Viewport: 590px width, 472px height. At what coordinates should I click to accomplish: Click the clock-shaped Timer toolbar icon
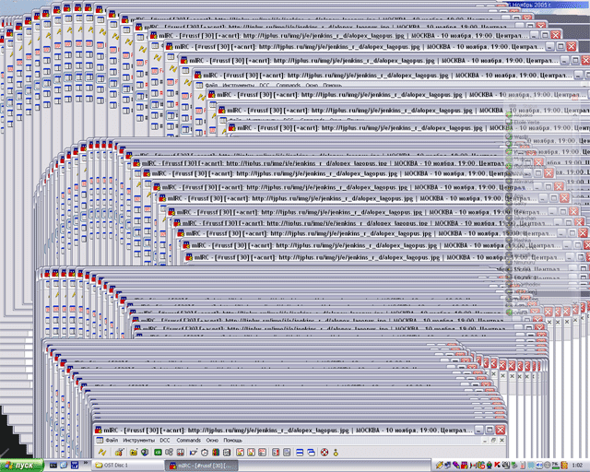click(205, 453)
